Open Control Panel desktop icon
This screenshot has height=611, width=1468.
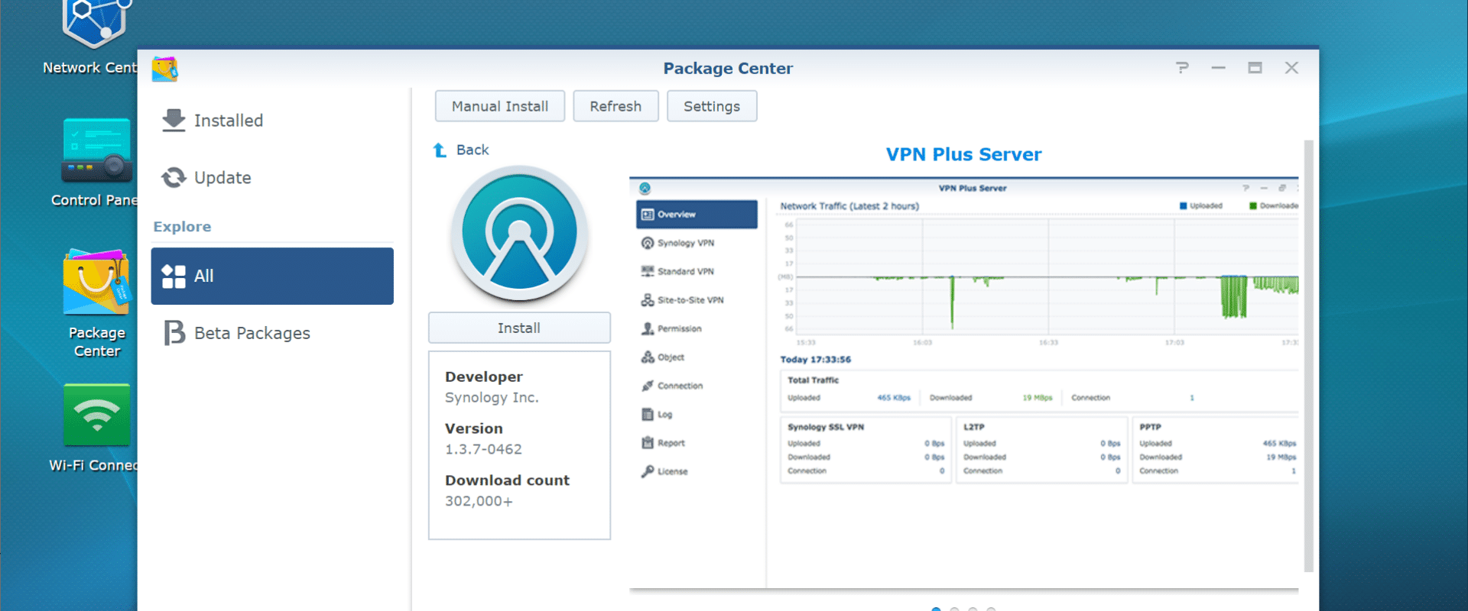96,150
